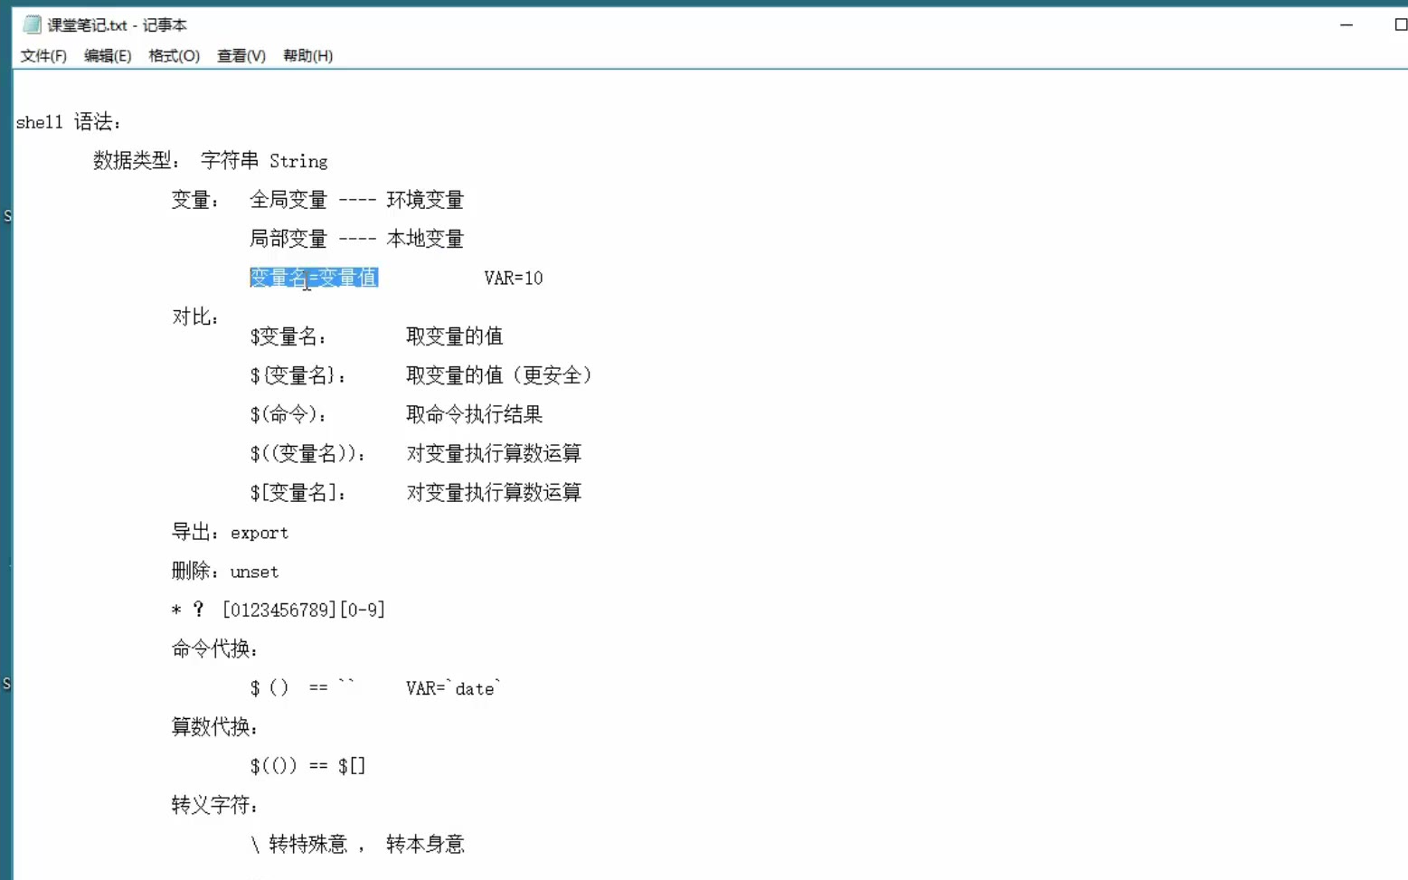Click the label '对比:'
1408x880 pixels.
pos(195,317)
